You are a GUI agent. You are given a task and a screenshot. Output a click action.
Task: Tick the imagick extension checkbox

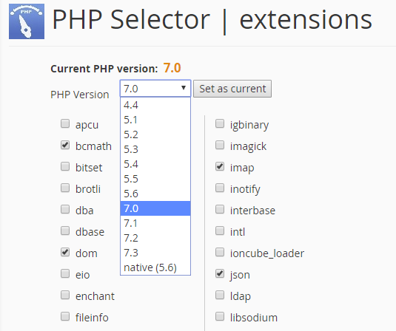click(220, 145)
